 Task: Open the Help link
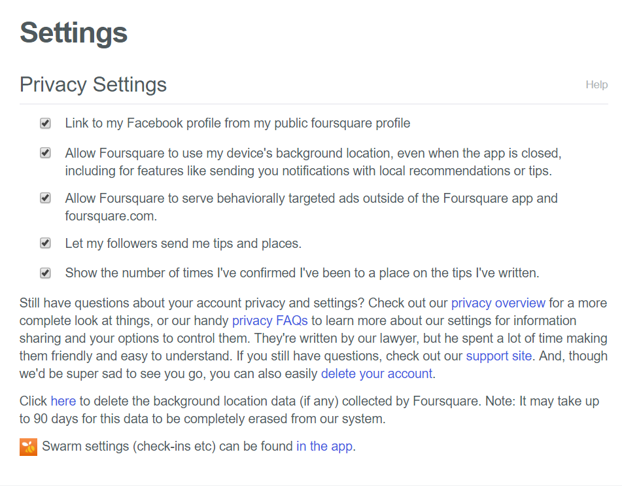(x=596, y=84)
